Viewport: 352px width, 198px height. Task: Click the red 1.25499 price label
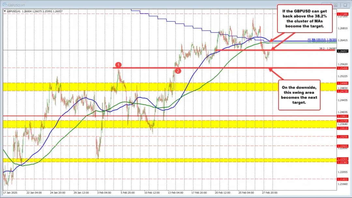click(x=343, y=68)
